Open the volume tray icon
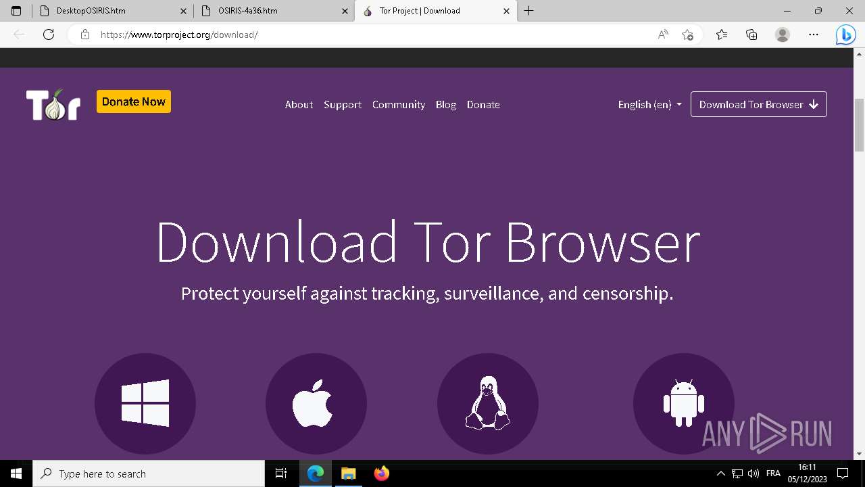865x487 pixels. [x=753, y=473]
